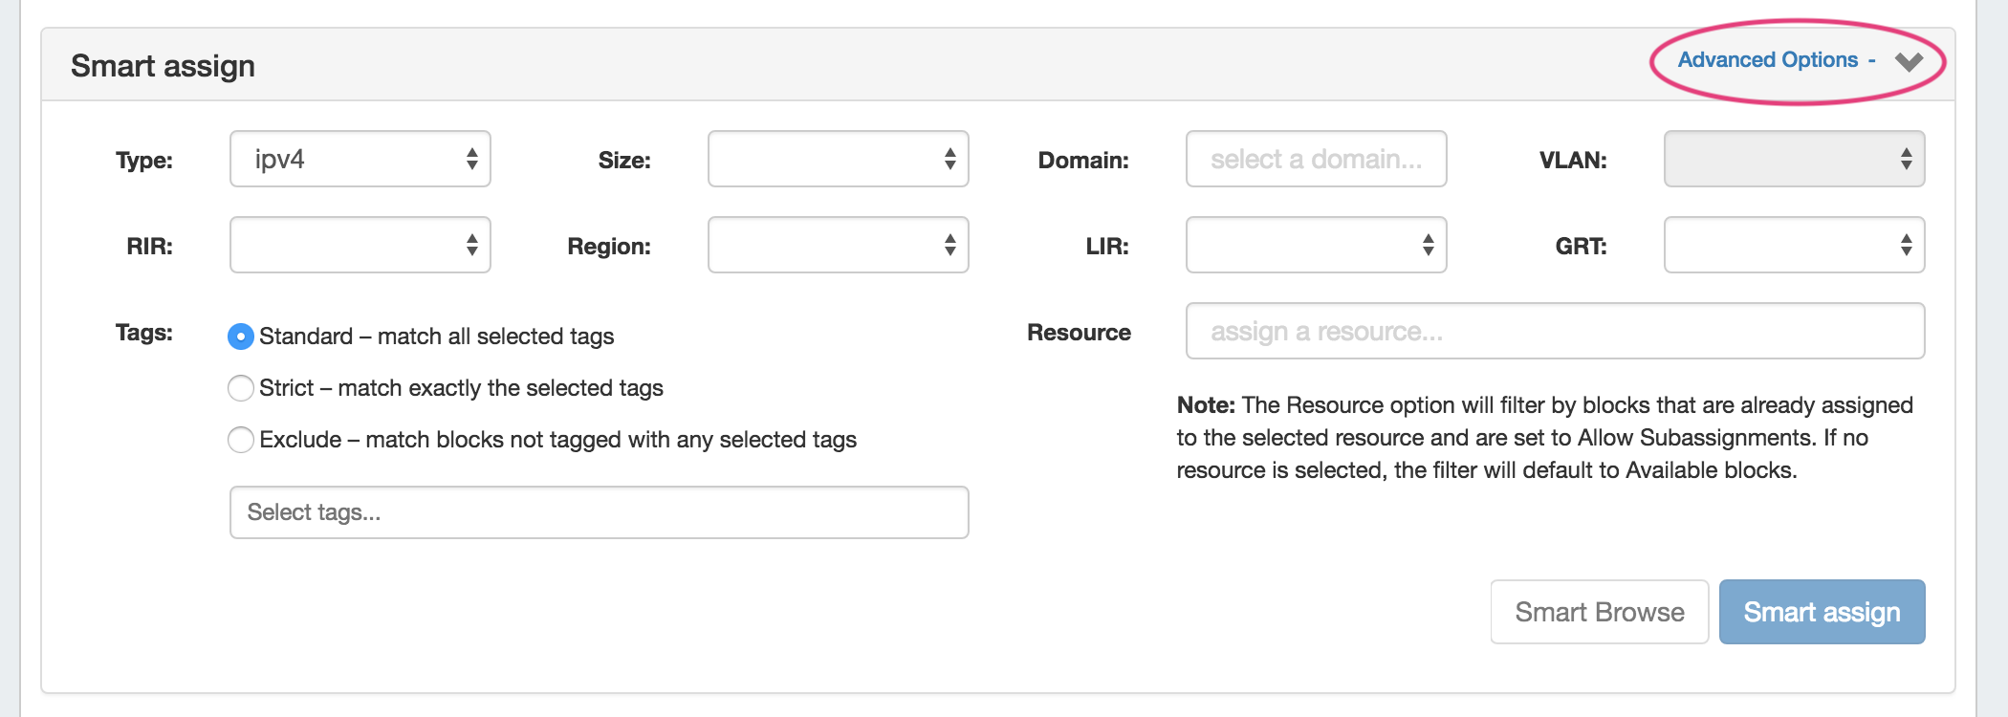The image size is (2008, 717).
Task: Click the Domain input field
Action: coord(1316,159)
